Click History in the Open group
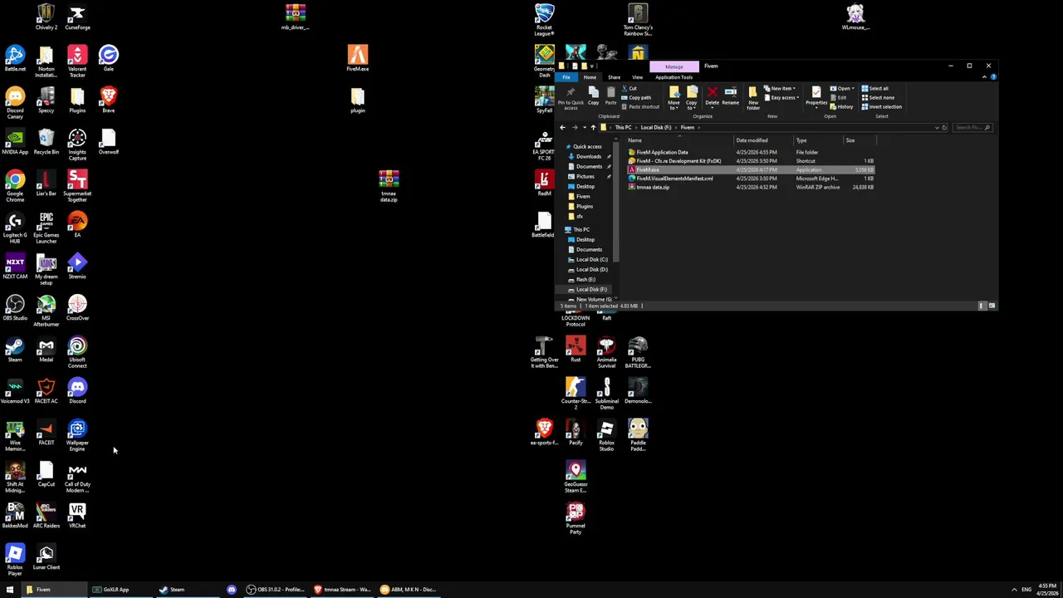Image resolution: width=1063 pixels, height=598 pixels. [x=841, y=106]
